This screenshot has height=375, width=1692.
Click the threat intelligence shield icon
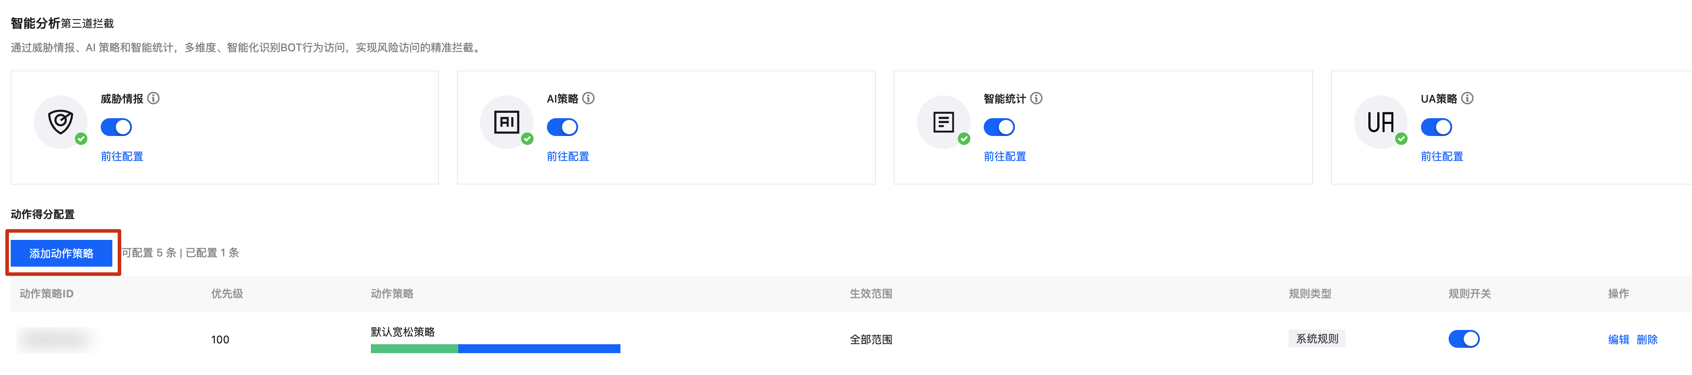point(61,122)
